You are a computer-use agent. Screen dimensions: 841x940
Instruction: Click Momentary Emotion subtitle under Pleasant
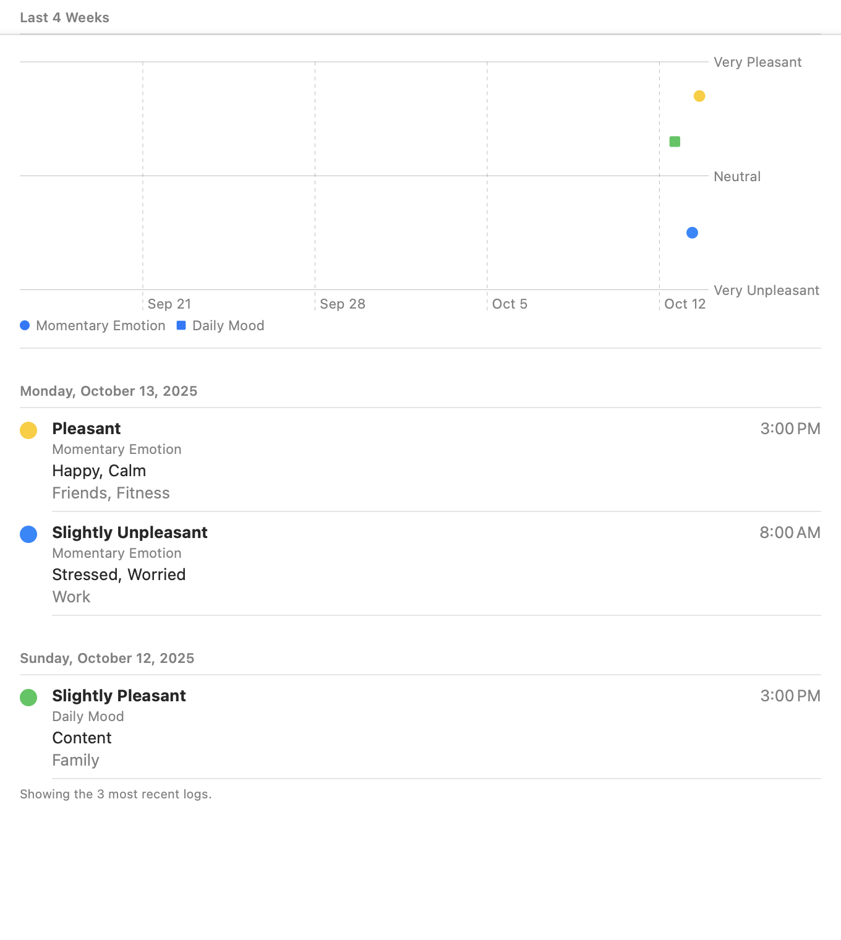pyautogui.click(x=117, y=449)
